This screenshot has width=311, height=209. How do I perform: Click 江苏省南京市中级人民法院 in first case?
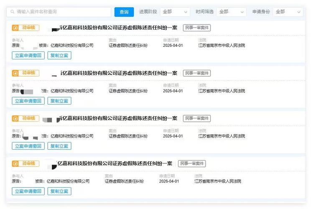[x=222, y=46]
